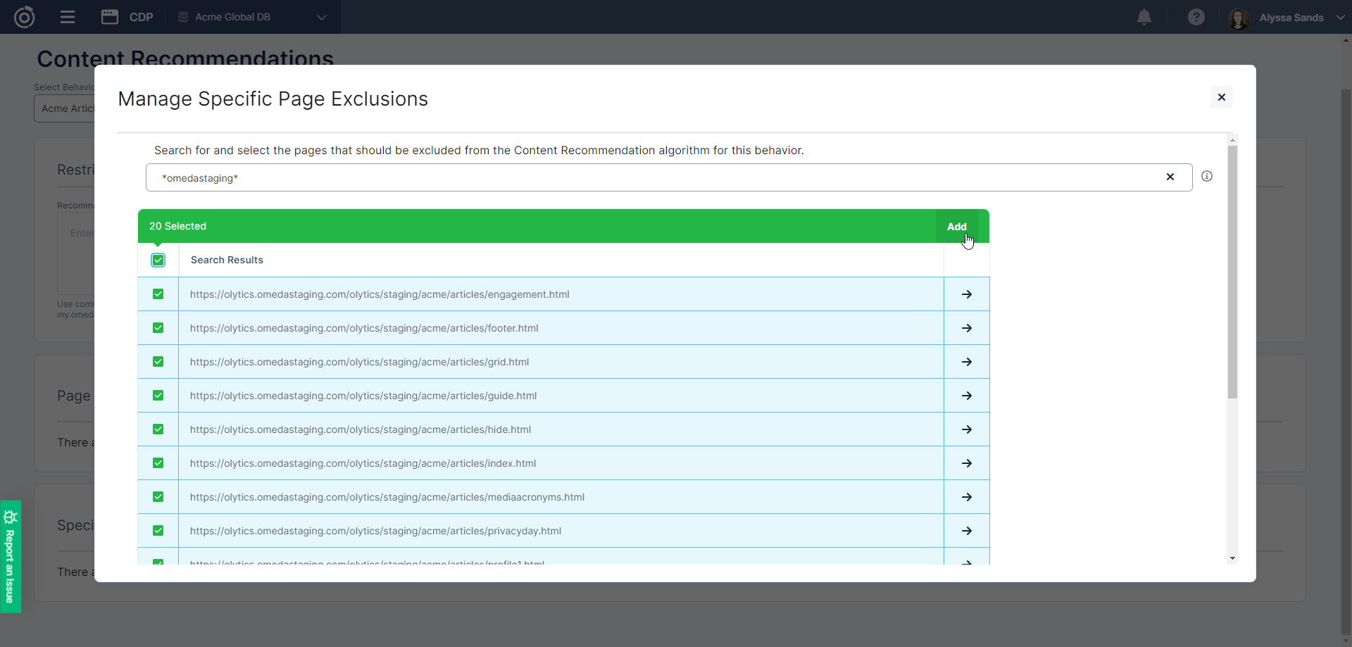The height and width of the screenshot is (647, 1352).
Task: Open the Alyssa Sands user menu
Action: [1290, 18]
